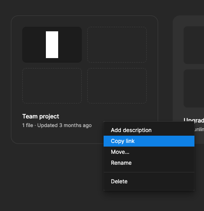
Task: Click the white rectangle inside the file preview
Action: pos(52,44)
